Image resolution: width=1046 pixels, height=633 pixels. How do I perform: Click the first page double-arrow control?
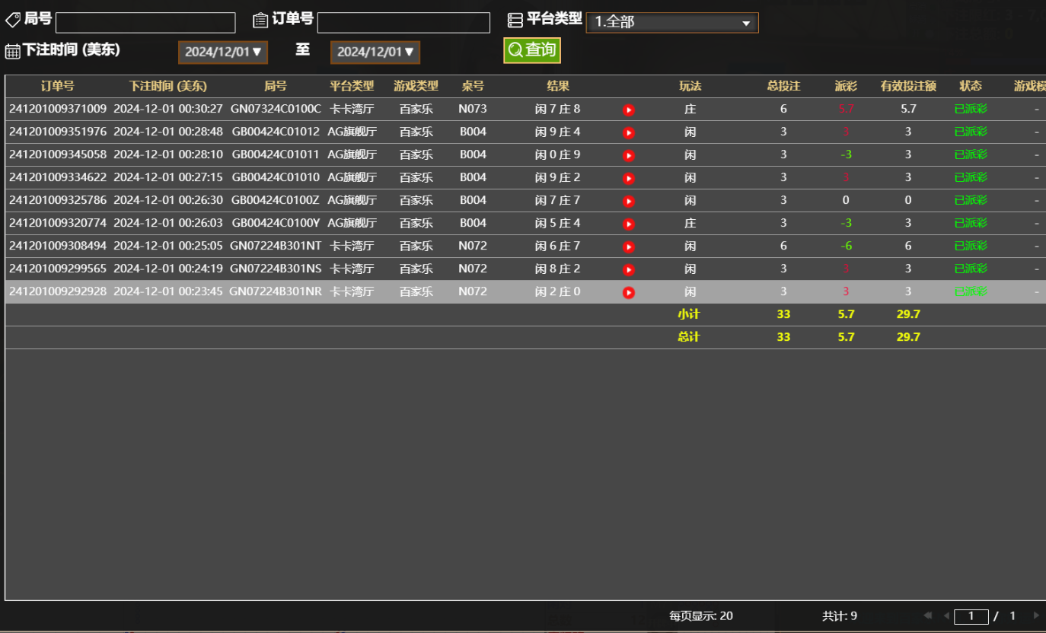pyautogui.click(x=926, y=616)
